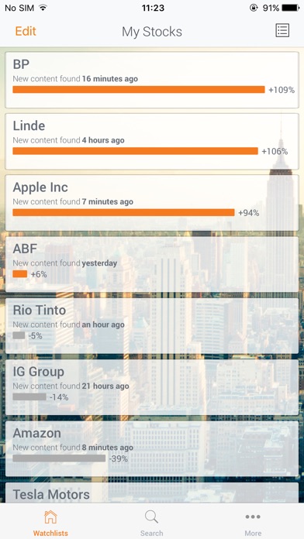Tap the Wi-Fi status icon
304x539 pixels.
point(43,8)
